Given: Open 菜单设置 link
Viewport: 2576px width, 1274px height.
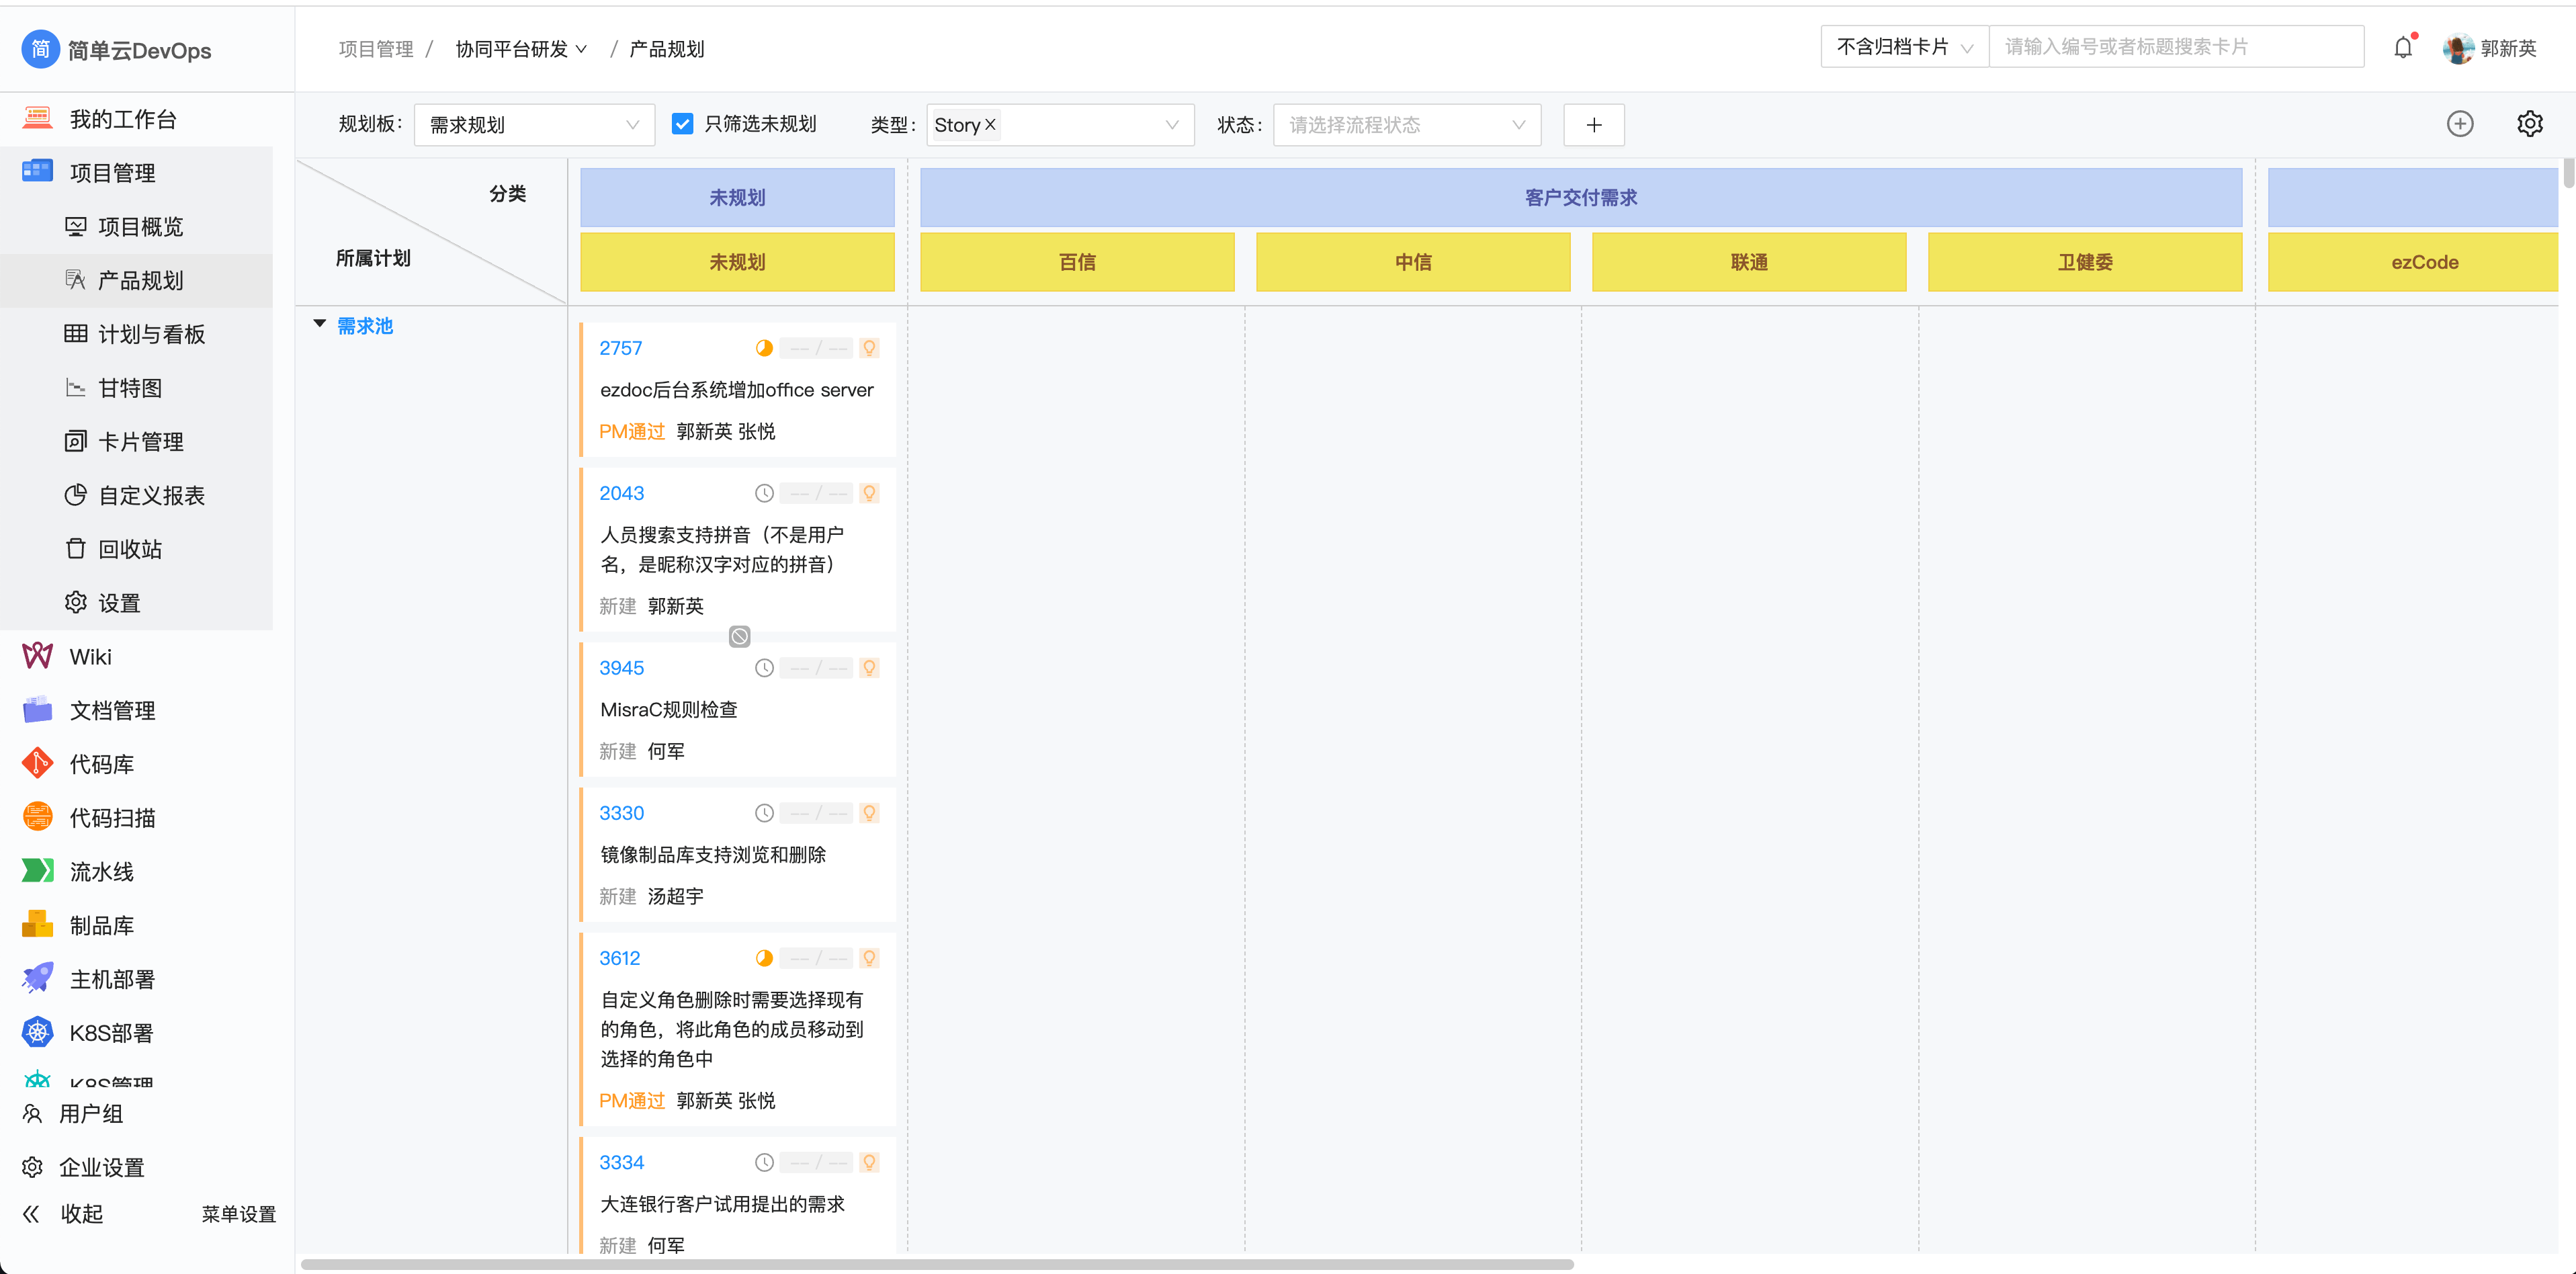Looking at the screenshot, I should point(238,1214).
